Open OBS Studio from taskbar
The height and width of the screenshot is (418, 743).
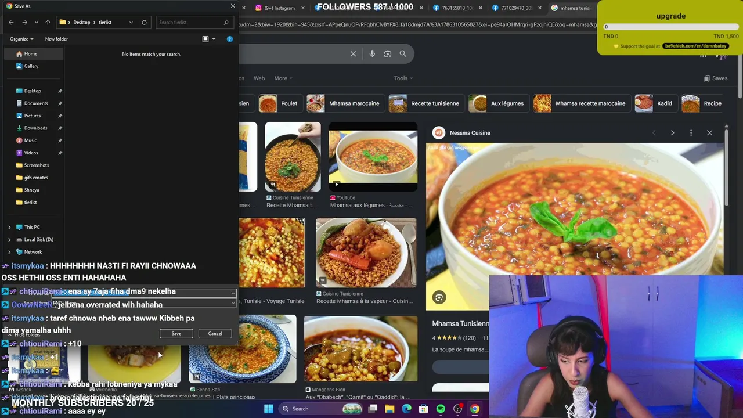point(458,409)
